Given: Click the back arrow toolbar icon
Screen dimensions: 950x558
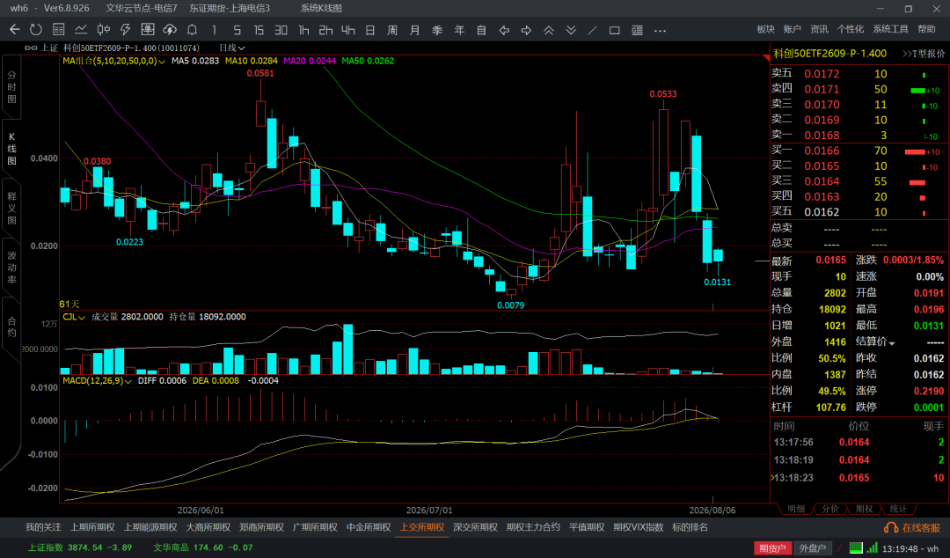Looking at the screenshot, I should 15,30.
